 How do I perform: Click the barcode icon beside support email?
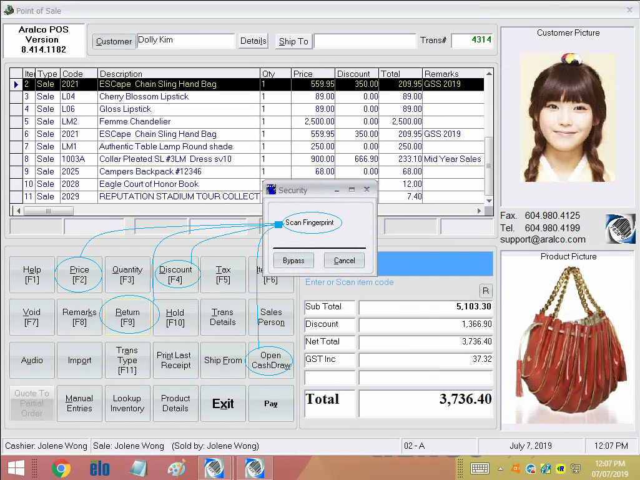click(x=620, y=228)
